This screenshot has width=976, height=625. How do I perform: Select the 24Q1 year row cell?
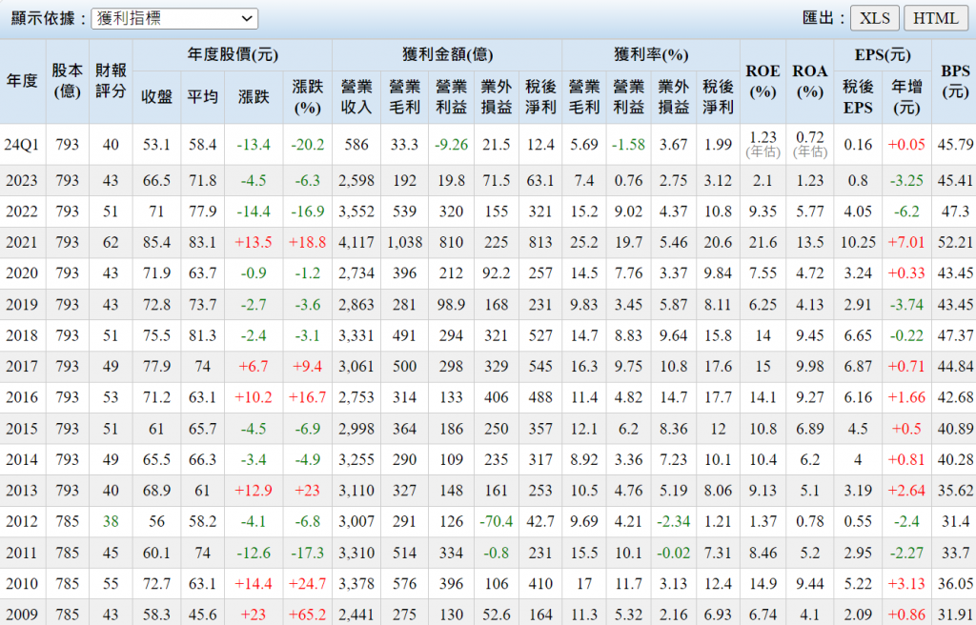[x=22, y=145]
